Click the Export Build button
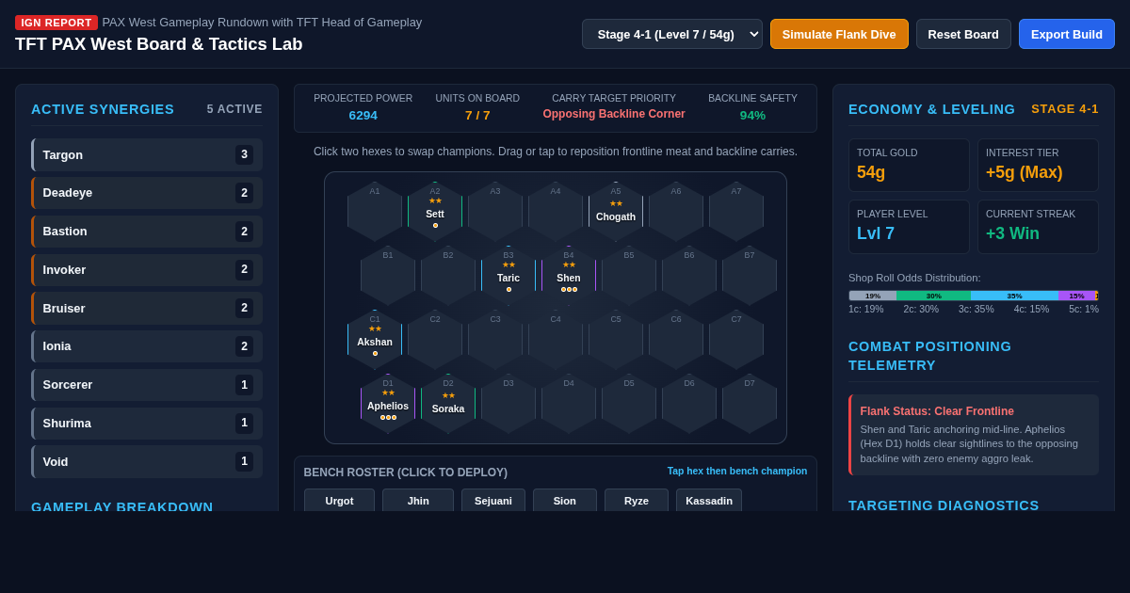 point(1067,34)
